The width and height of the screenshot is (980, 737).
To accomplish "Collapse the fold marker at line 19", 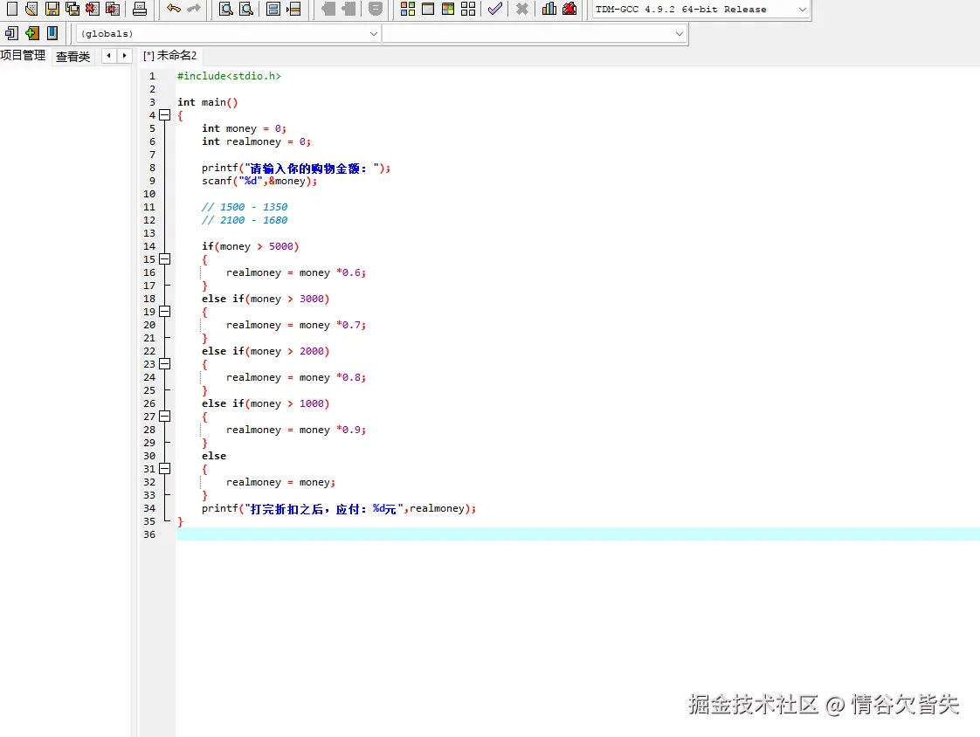I will point(165,311).
